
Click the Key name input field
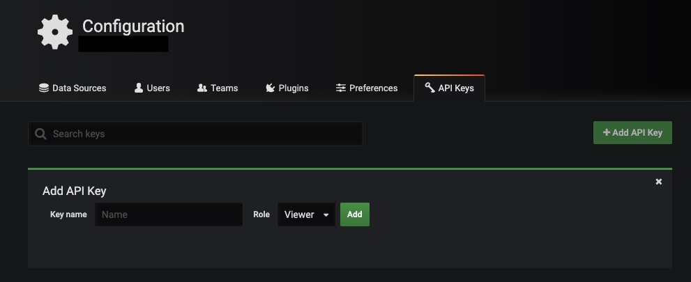[x=169, y=214]
